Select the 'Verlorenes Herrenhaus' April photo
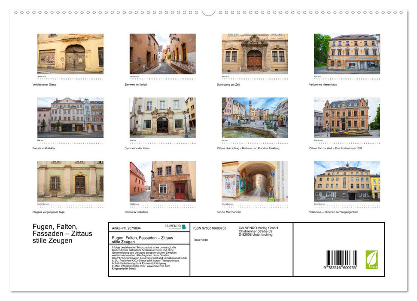This screenshot has width=417, height=301. tap(347, 54)
